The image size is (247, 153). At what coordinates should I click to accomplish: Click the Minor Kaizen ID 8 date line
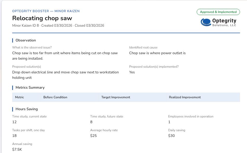[x=58, y=25]
